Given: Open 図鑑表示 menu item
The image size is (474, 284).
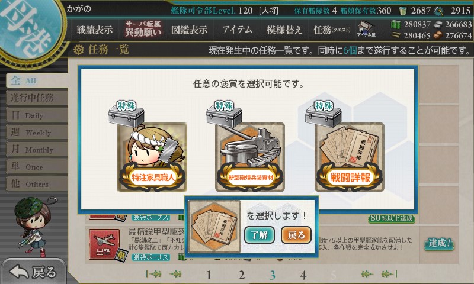Looking at the screenshot, I should click(x=189, y=30).
